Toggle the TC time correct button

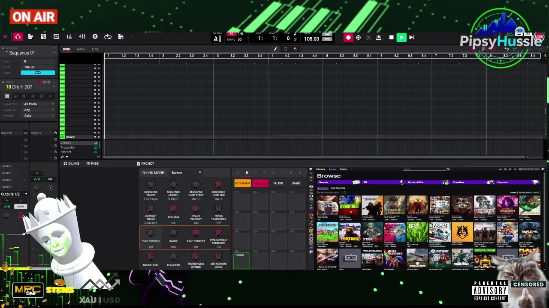pos(232,34)
